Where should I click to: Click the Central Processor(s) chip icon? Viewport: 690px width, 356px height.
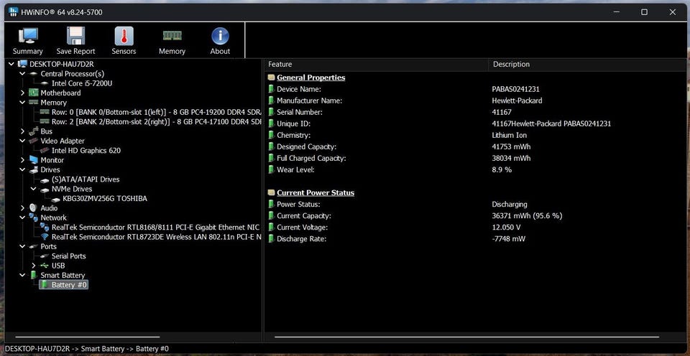pyautogui.click(x=34, y=74)
